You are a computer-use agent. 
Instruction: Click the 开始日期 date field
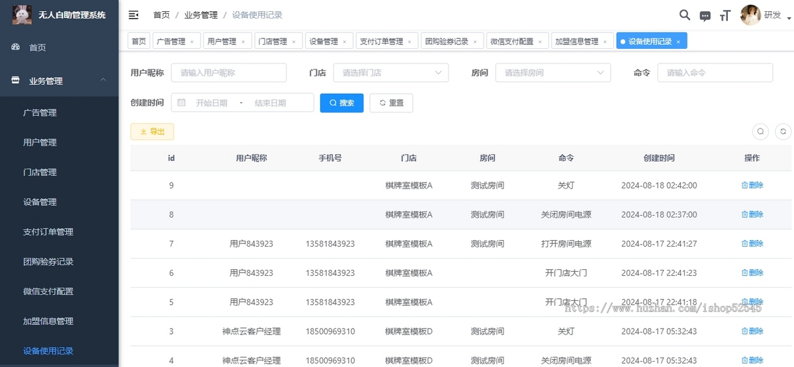212,103
